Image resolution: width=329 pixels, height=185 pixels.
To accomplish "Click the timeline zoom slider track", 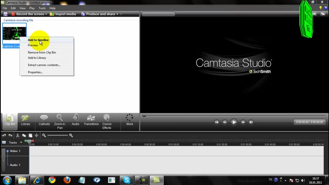I will click(x=58, y=135).
